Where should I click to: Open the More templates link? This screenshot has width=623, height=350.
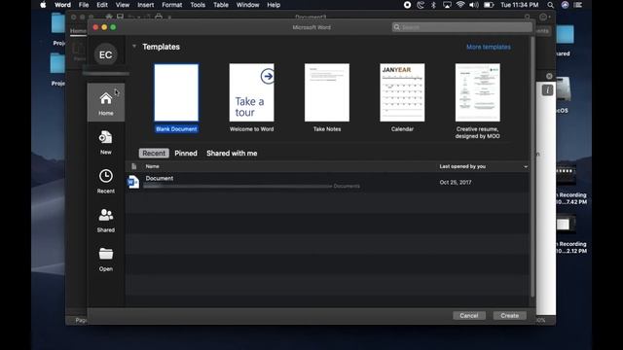pyautogui.click(x=489, y=47)
